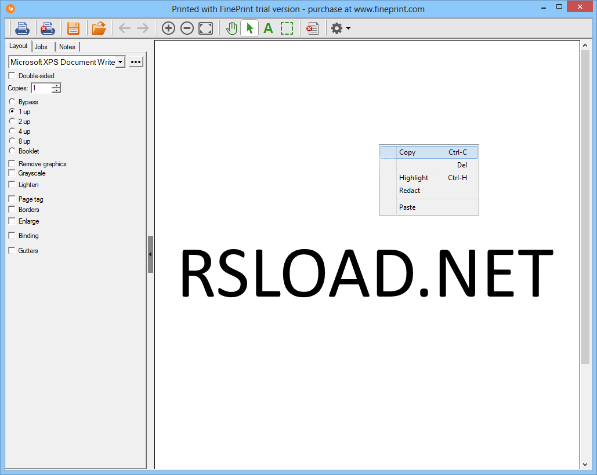The height and width of the screenshot is (475, 597).
Task: Click the Settings gear icon
Action: [337, 28]
